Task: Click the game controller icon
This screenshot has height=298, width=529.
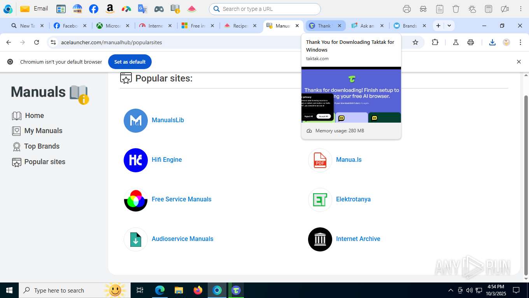Action: (x=159, y=9)
